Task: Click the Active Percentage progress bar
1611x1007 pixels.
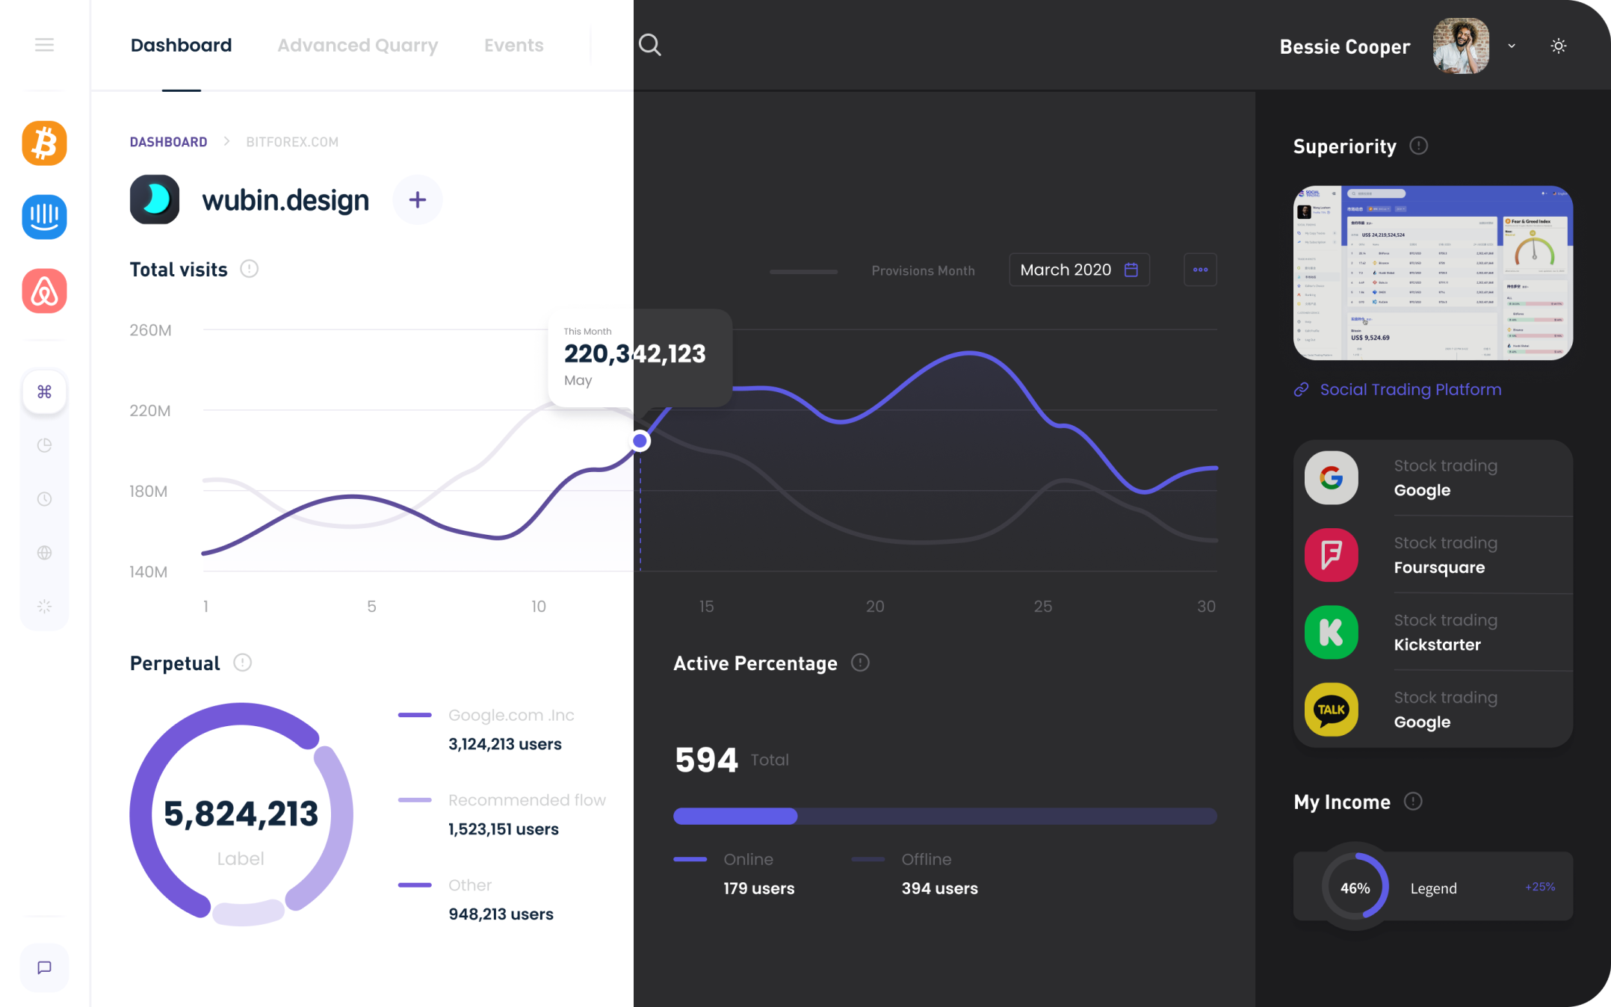Action: pyautogui.click(x=944, y=816)
